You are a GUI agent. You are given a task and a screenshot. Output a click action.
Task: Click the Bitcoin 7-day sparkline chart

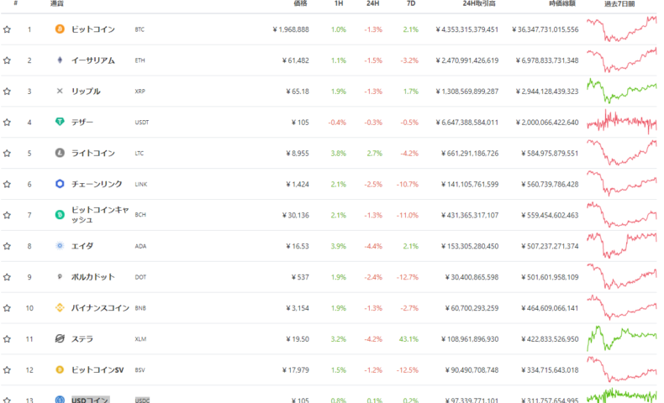coord(622,29)
